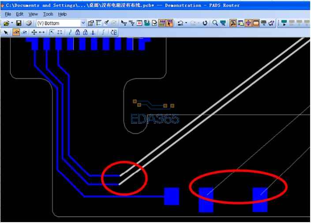
Task: Click the Undo icon
Action: tap(180, 23)
